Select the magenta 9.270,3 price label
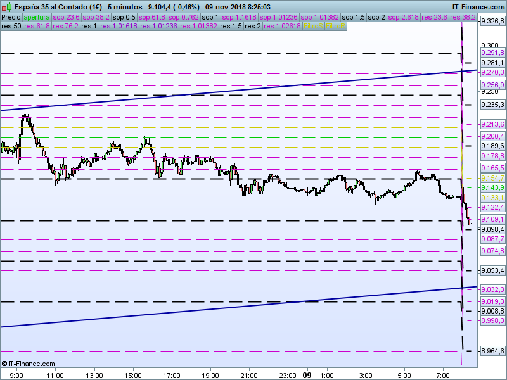 click(x=492, y=72)
